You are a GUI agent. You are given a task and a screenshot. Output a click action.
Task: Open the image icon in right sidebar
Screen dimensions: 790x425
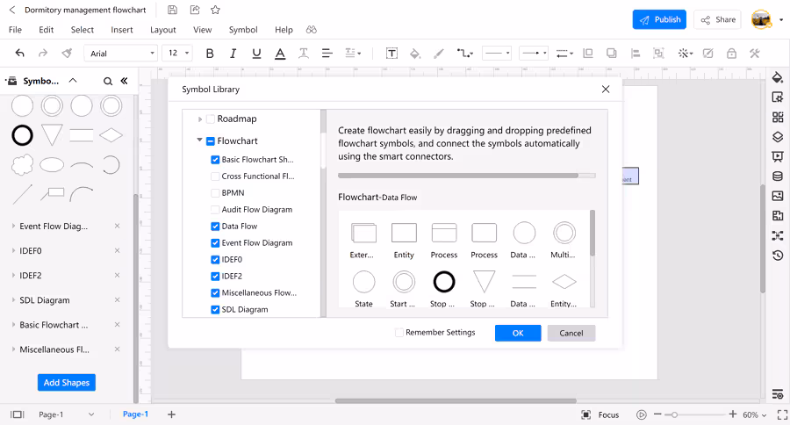(x=778, y=196)
